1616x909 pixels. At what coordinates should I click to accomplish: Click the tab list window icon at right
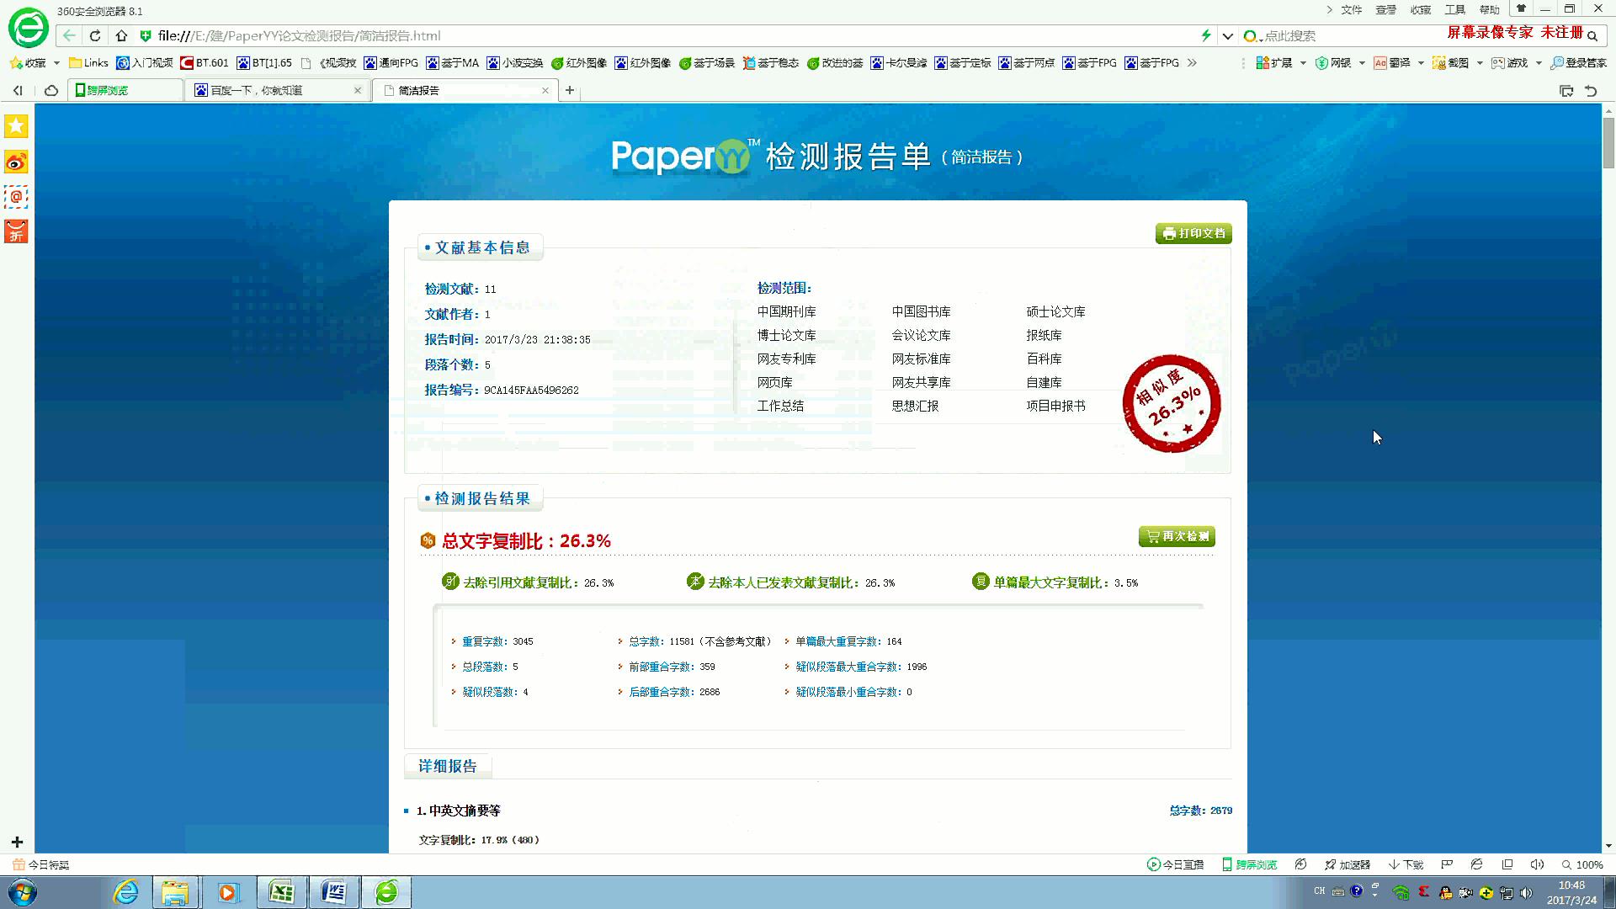point(1566,91)
